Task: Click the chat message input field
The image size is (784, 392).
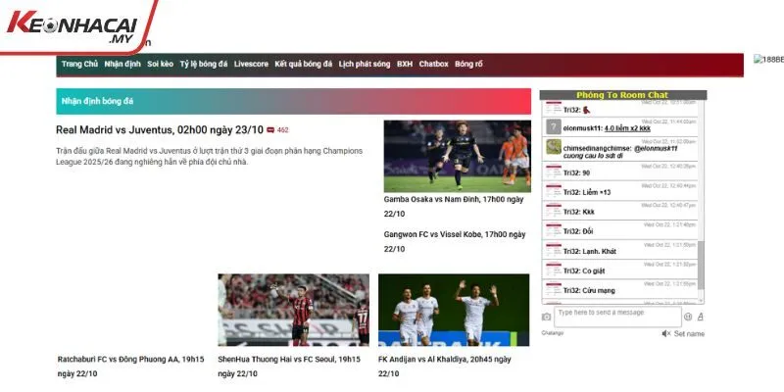Action: [617, 317]
